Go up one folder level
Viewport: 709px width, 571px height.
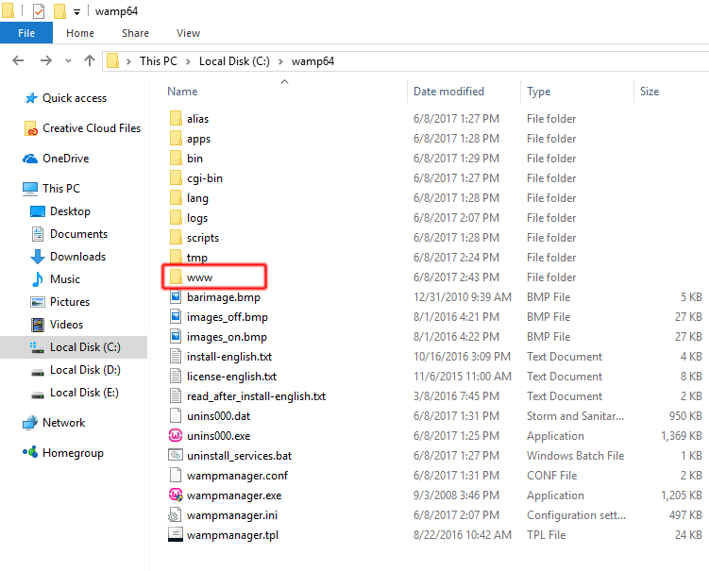click(x=90, y=60)
